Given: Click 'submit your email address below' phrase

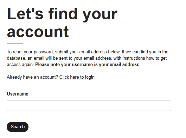Looking at the screenshot, I should coord(88,52).
